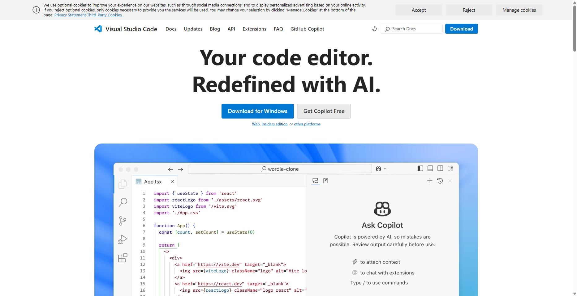577x296 pixels.
Task: Click the page vertical scrollbar thumb
Action: [x=575, y=28]
